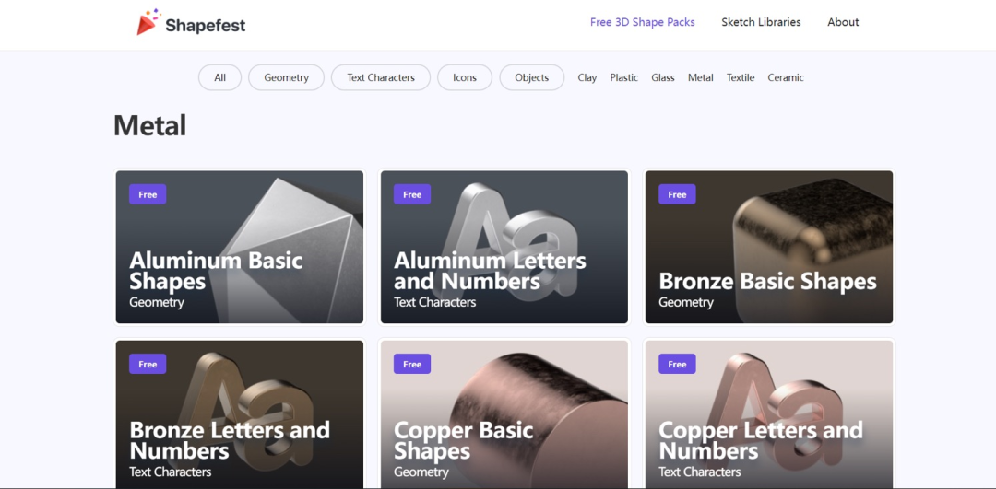Click Free badge on Copper Letters card
This screenshot has width=996, height=489.
(677, 364)
